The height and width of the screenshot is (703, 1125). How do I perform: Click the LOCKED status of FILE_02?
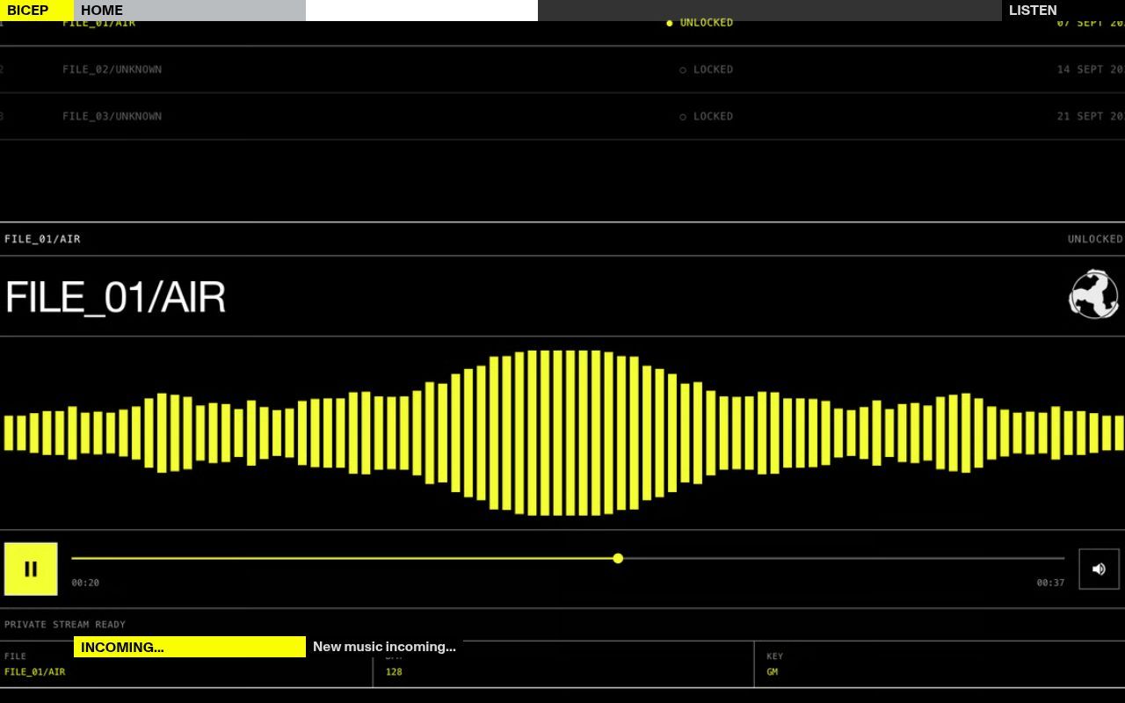[706, 69]
